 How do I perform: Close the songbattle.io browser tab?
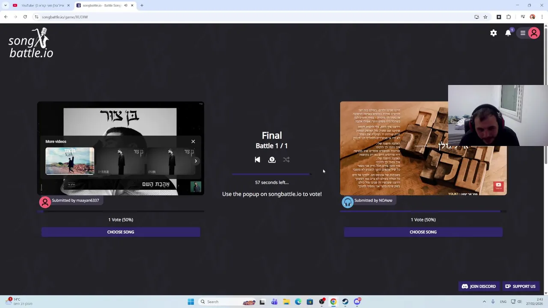pyautogui.click(x=132, y=5)
